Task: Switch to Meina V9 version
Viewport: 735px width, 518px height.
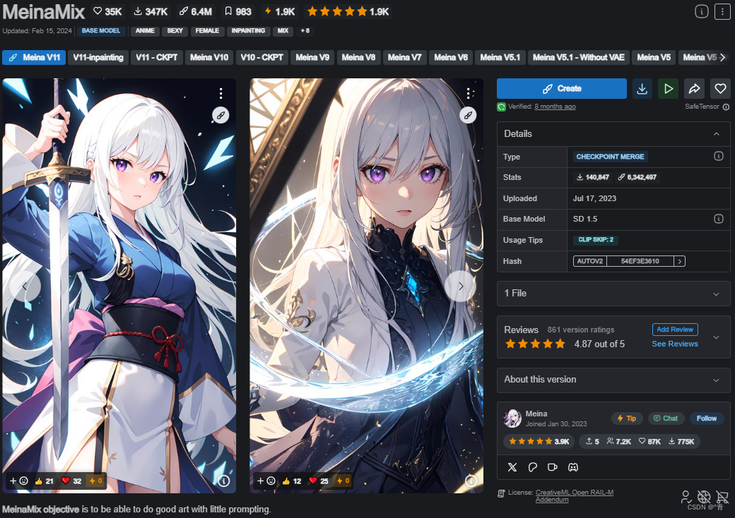Action: (x=312, y=57)
